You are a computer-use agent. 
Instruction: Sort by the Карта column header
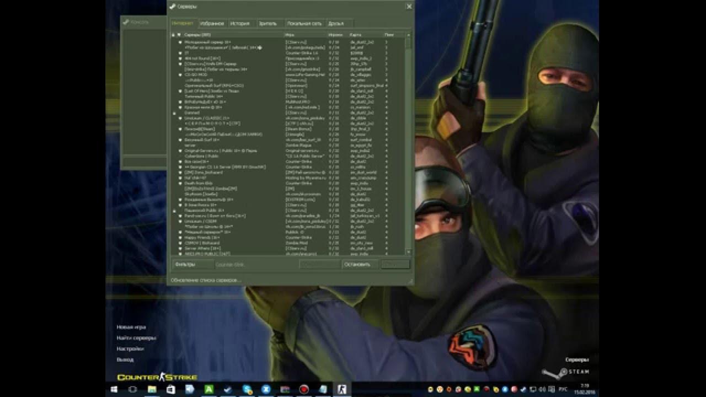click(x=366, y=35)
